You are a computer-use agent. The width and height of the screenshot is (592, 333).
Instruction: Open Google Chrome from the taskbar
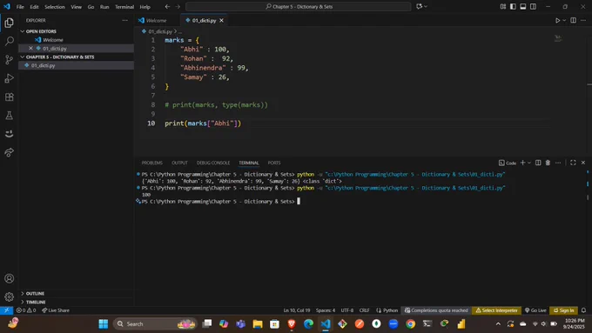410,324
